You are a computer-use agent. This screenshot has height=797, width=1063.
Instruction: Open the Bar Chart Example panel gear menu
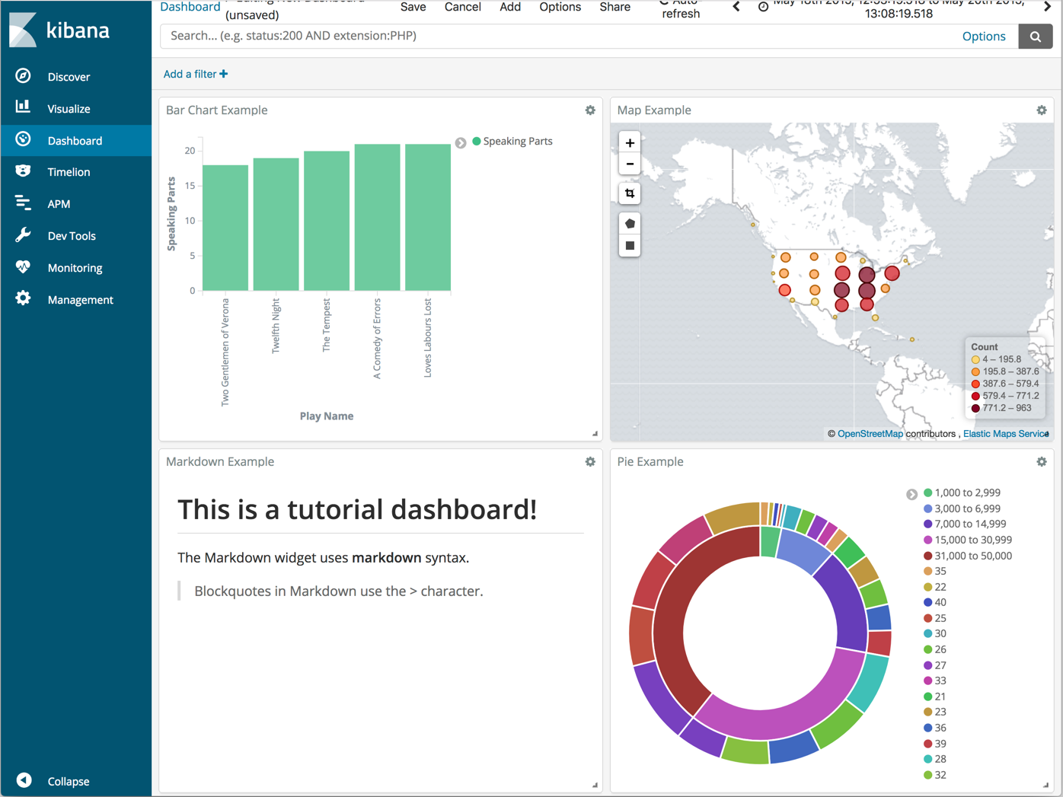click(590, 110)
